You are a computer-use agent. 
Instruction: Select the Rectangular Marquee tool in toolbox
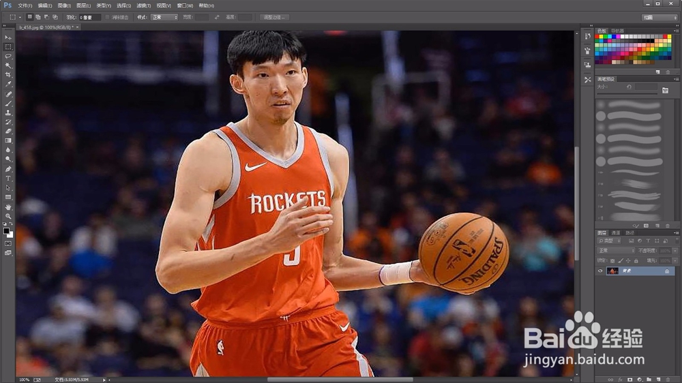(8, 47)
